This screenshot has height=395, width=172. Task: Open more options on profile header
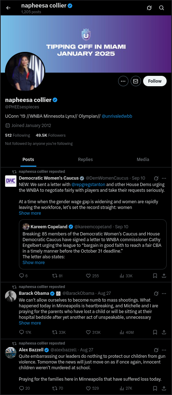[123, 81]
